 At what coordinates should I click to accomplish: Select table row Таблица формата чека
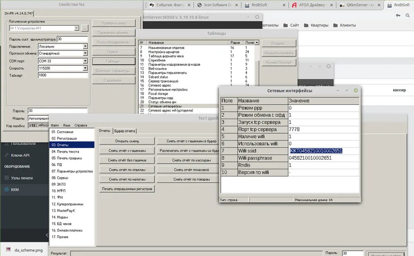click(x=197, y=56)
